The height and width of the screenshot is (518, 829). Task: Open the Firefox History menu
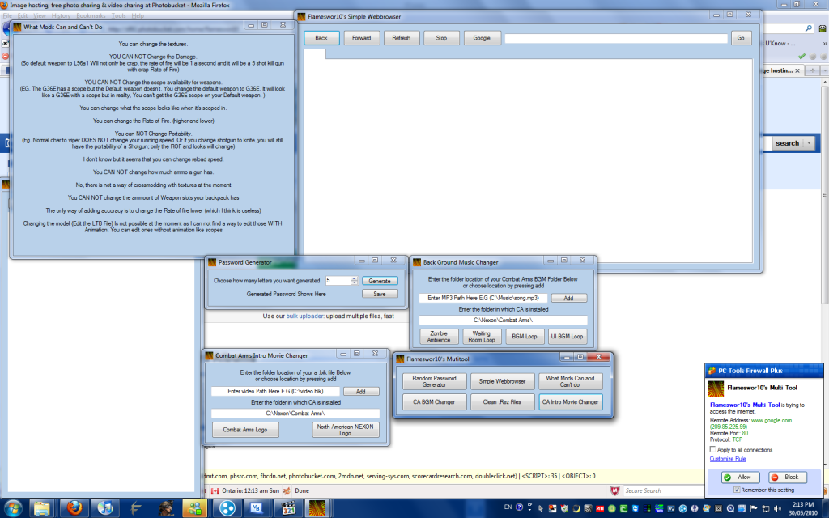pos(61,16)
